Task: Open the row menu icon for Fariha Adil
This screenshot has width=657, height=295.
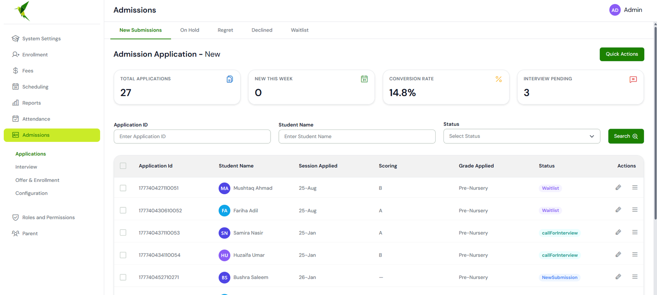Action: click(635, 210)
